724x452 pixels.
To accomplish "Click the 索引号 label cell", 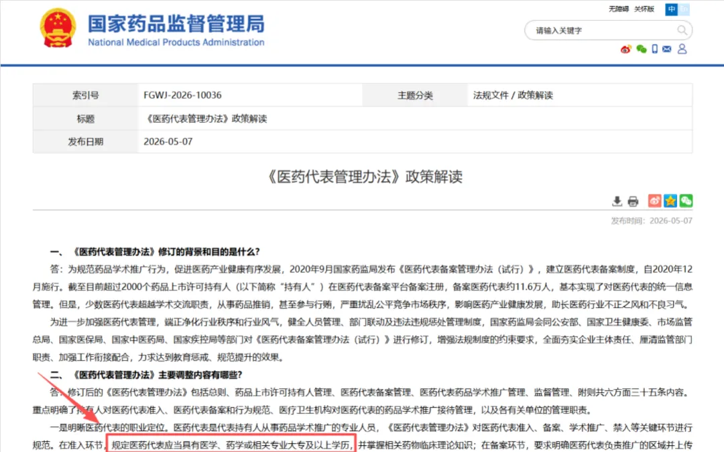I will pyautogui.click(x=85, y=95).
